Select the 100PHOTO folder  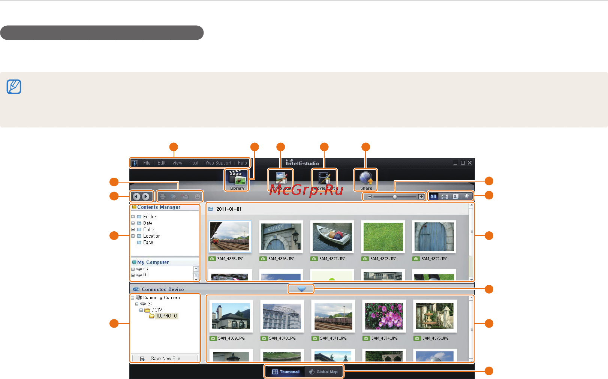166,316
